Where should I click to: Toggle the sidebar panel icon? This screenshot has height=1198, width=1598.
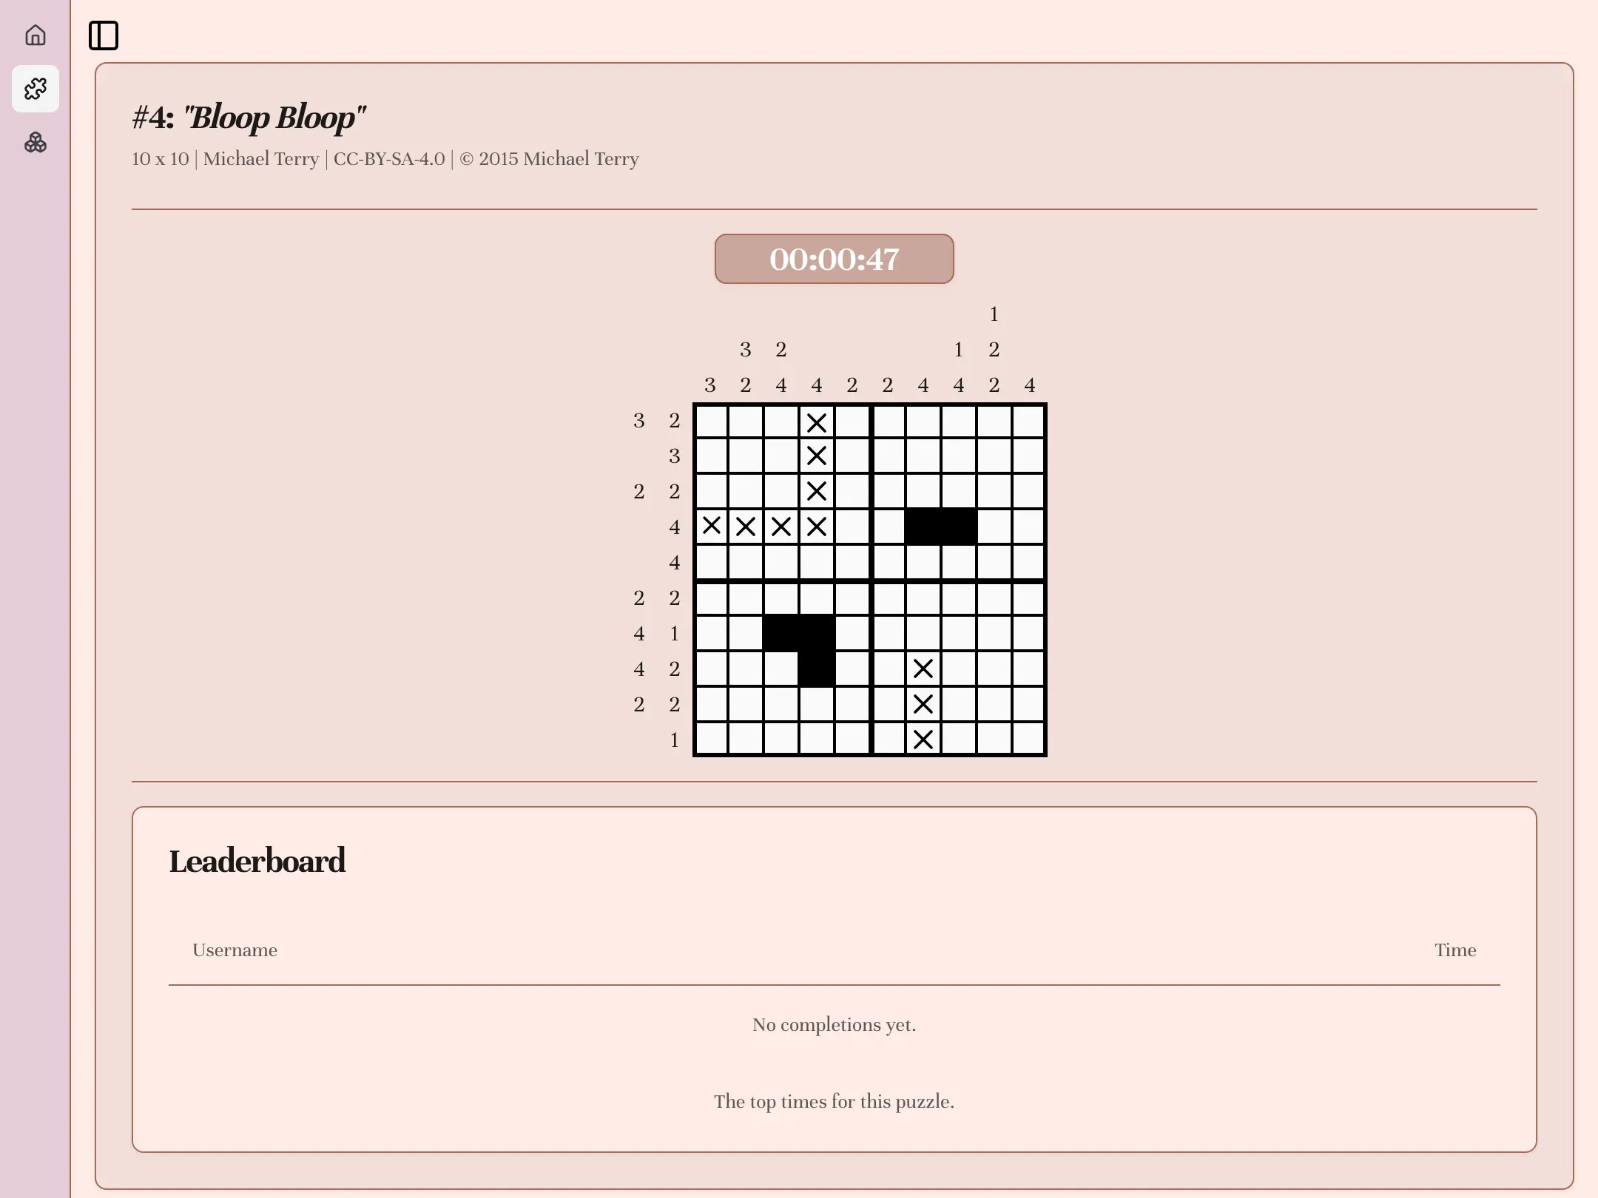click(x=104, y=35)
